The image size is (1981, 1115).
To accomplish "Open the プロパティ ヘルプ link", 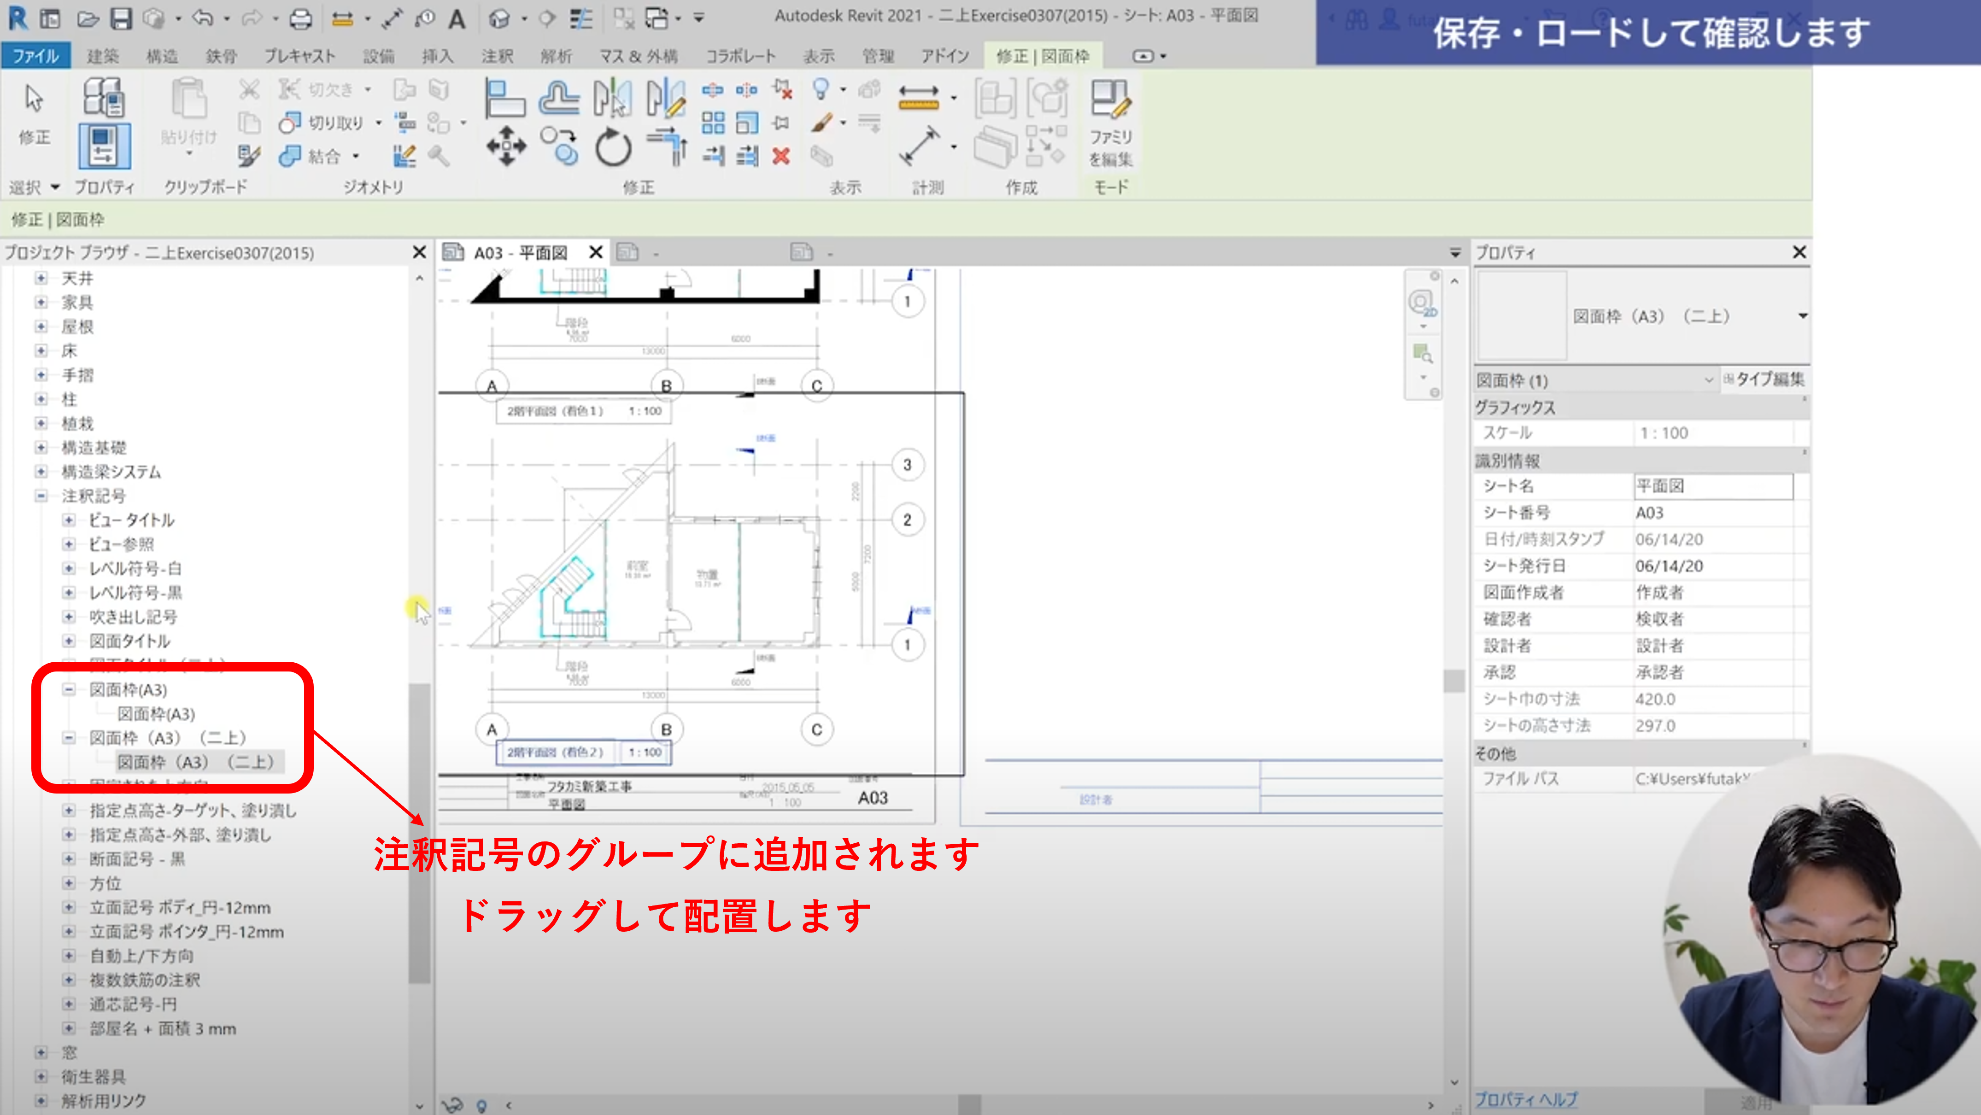I will [x=1526, y=1100].
